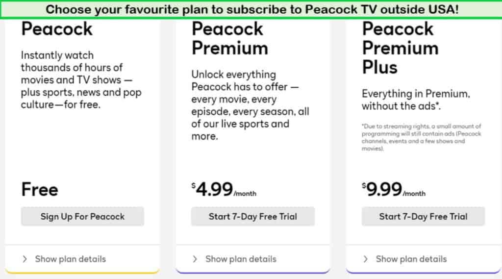Click the green banner 'Choose your favourite plan' text
The height and width of the screenshot is (279, 502).
pyautogui.click(x=252, y=9)
